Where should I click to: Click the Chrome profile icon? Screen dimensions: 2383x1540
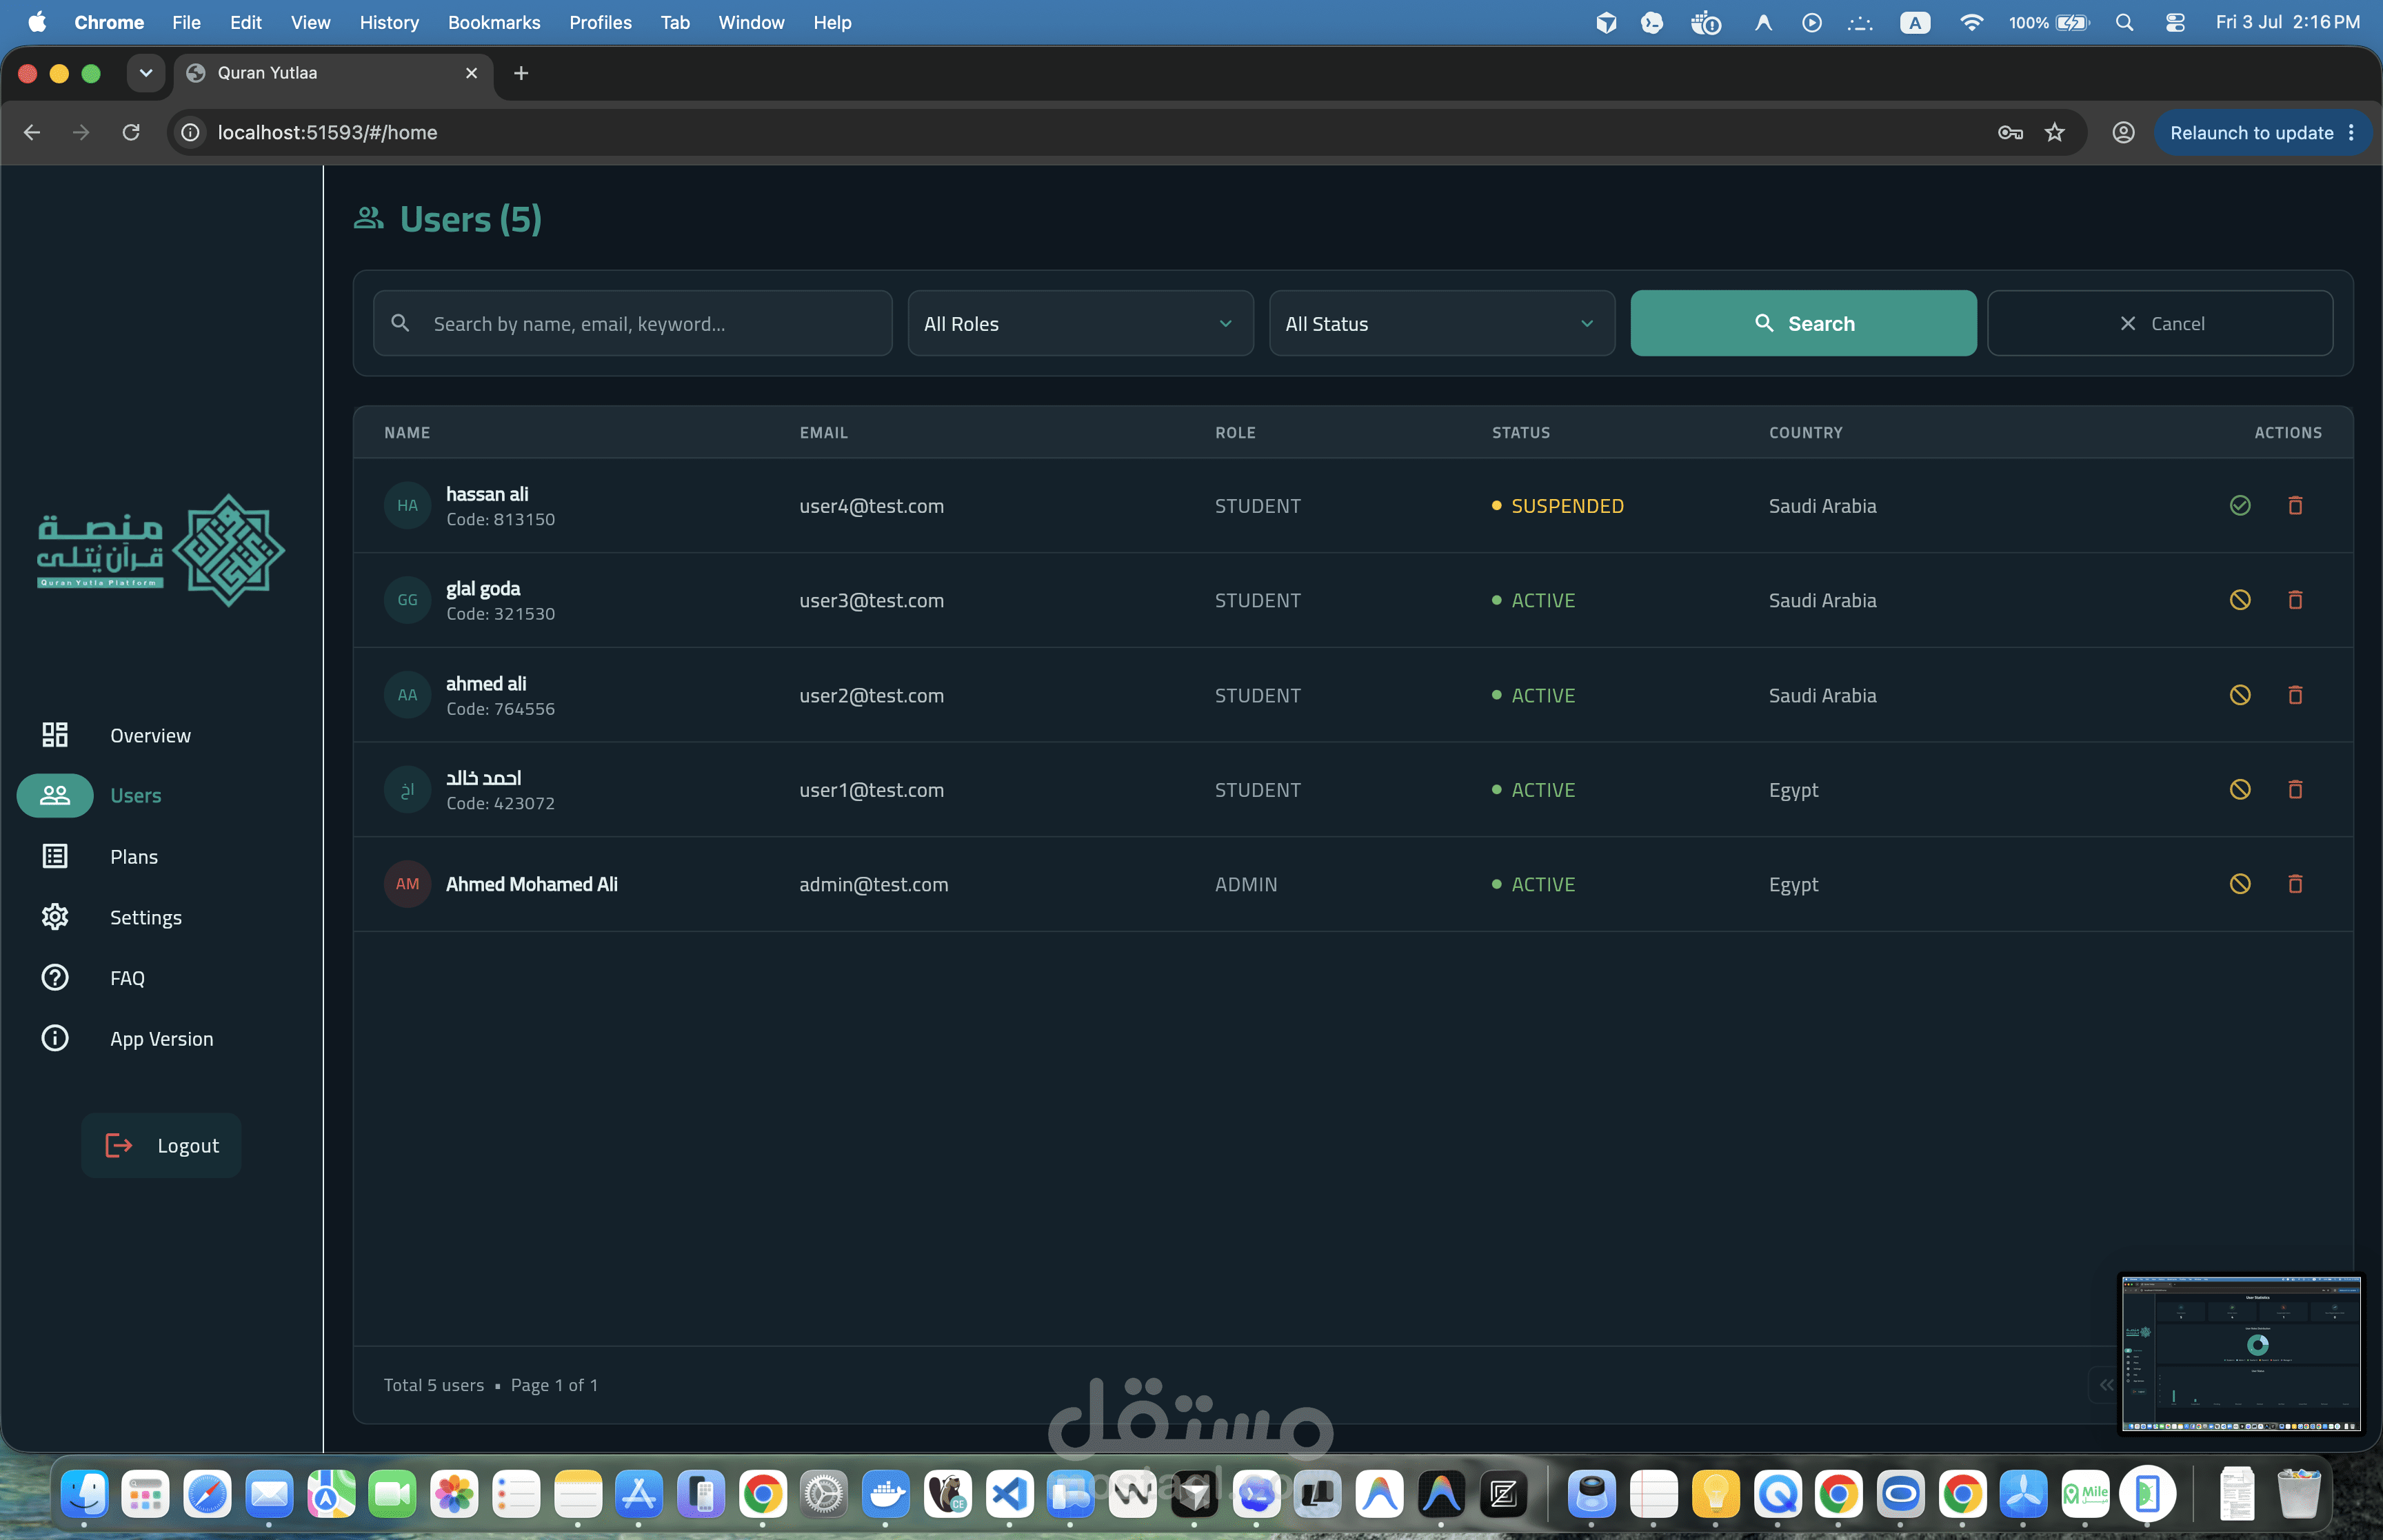(2123, 132)
